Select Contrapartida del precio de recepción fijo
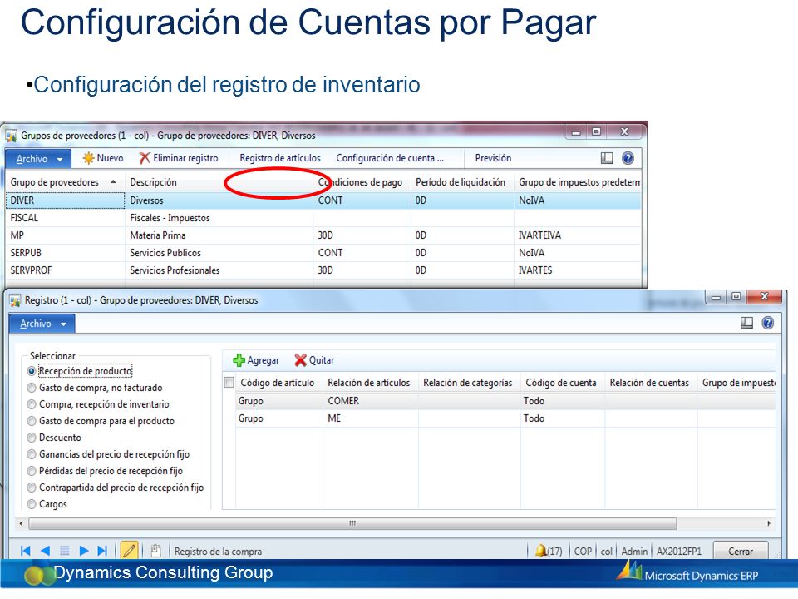 32,488
